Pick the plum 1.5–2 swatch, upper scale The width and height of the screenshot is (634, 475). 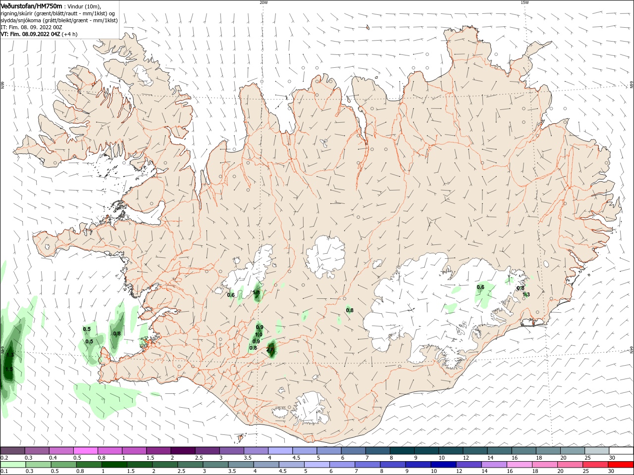point(158,451)
